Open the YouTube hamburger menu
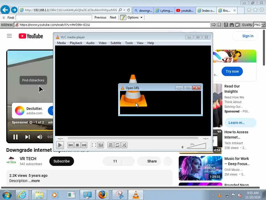 click(x=9, y=36)
